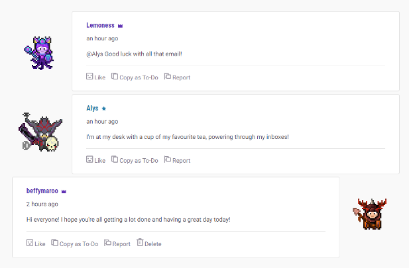View Alys's avatar with skull pet
This screenshot has width=409, height=268.
click(x=41, y=132)
